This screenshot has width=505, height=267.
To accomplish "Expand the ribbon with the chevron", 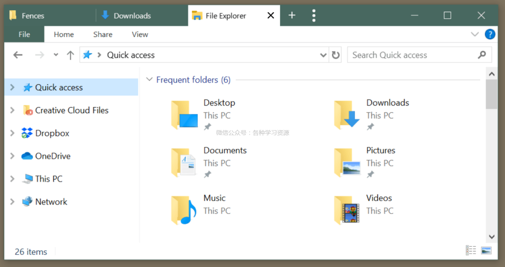I will click(475, 34).
